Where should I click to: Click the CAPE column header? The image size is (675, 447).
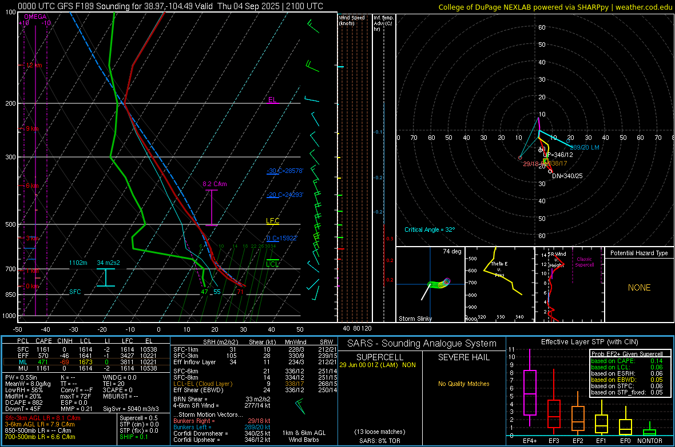point(43,341)
